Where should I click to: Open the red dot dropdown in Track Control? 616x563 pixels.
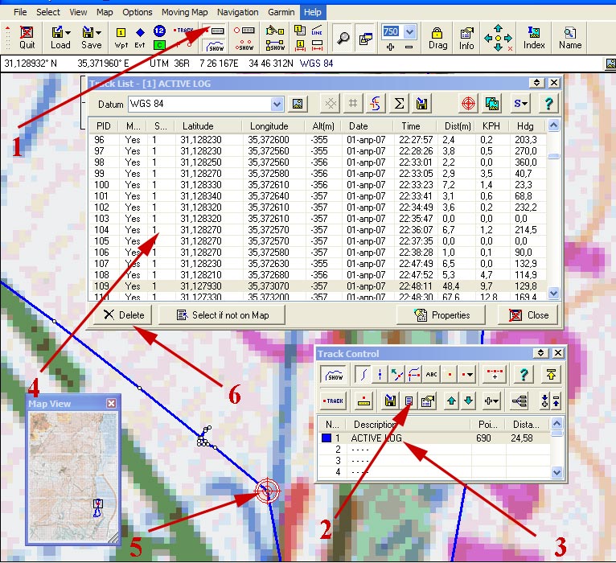[467, 375]
